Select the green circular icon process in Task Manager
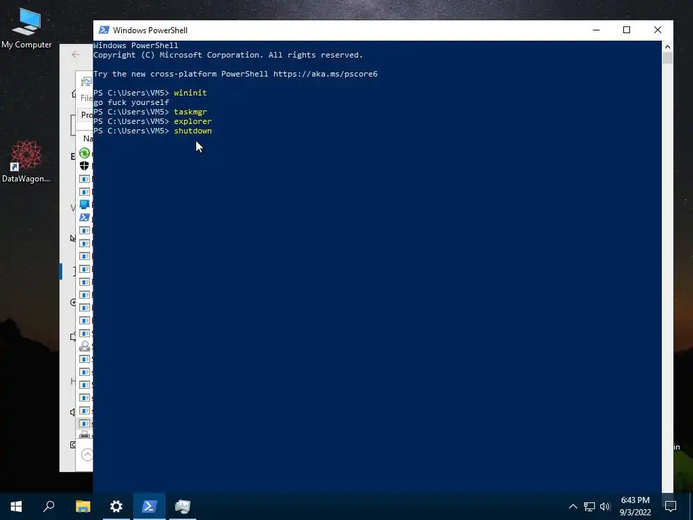The width and height of the screenshot is (693, 520). [x=85, y=153]
